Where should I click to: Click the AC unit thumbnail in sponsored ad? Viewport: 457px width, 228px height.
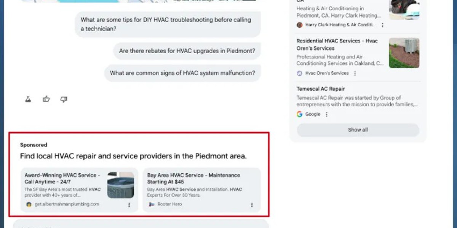click(x=121, y=185)
